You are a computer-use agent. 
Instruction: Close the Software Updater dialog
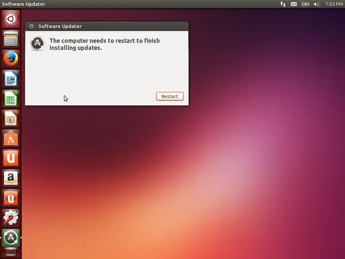tap(31, 26)
